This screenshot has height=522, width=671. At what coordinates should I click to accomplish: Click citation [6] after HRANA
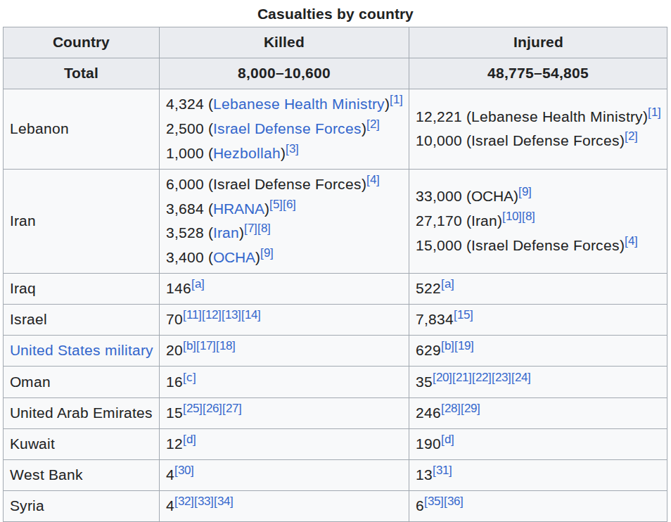[x=289, y=205]
